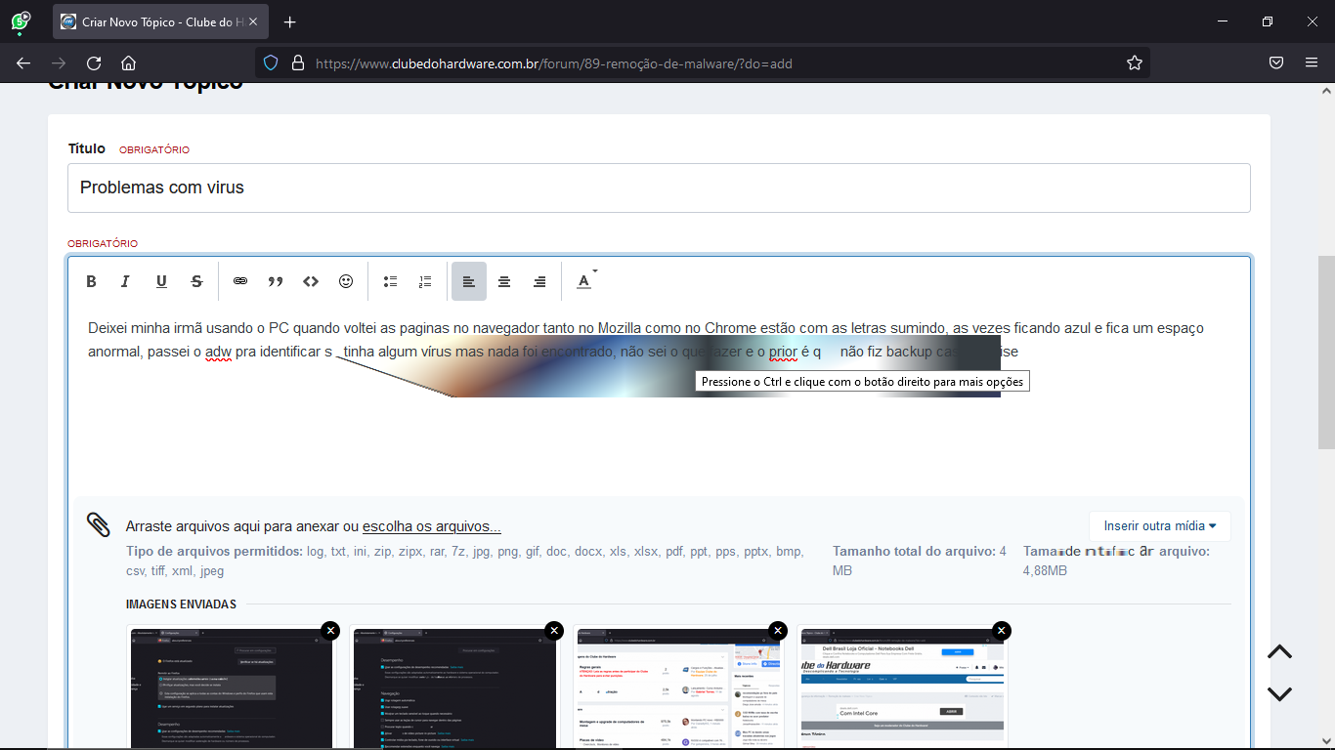This screenshot has width=1335, height=750.
Task: Open the Pocket save icon
Action: [x=1276, y=62]
